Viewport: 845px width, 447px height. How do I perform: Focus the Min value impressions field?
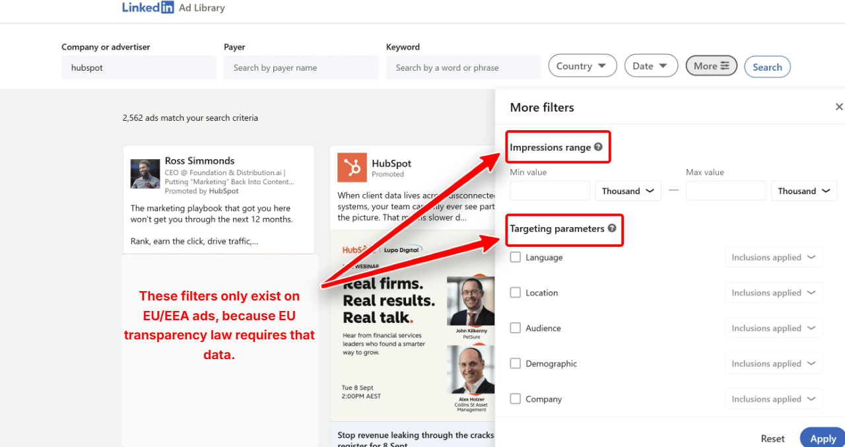pos(550,191)
